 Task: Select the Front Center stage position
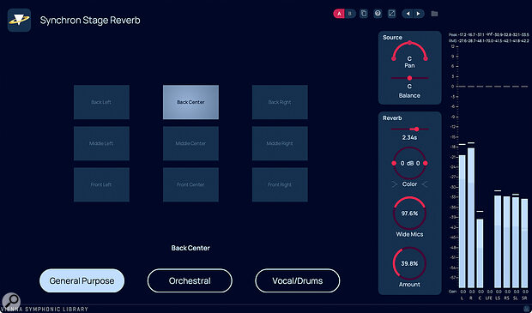pos(190,185)
